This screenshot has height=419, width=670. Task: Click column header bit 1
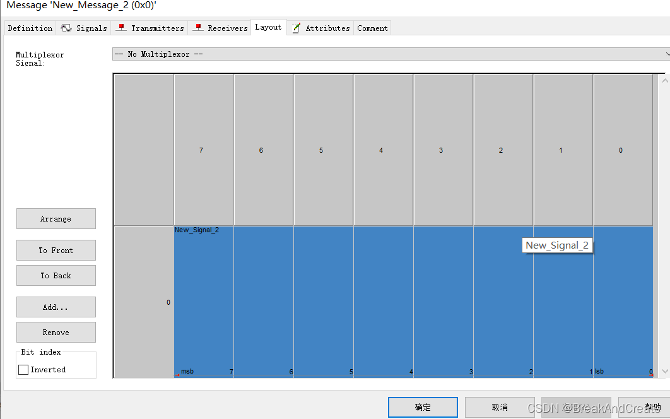click(563, 150)
